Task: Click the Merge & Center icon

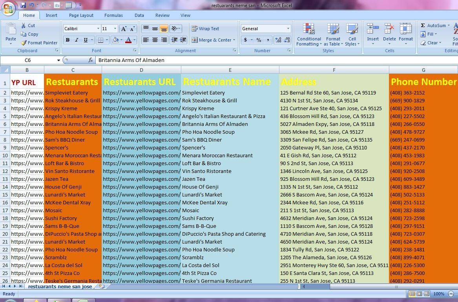Action: click(x=195, y=40)
